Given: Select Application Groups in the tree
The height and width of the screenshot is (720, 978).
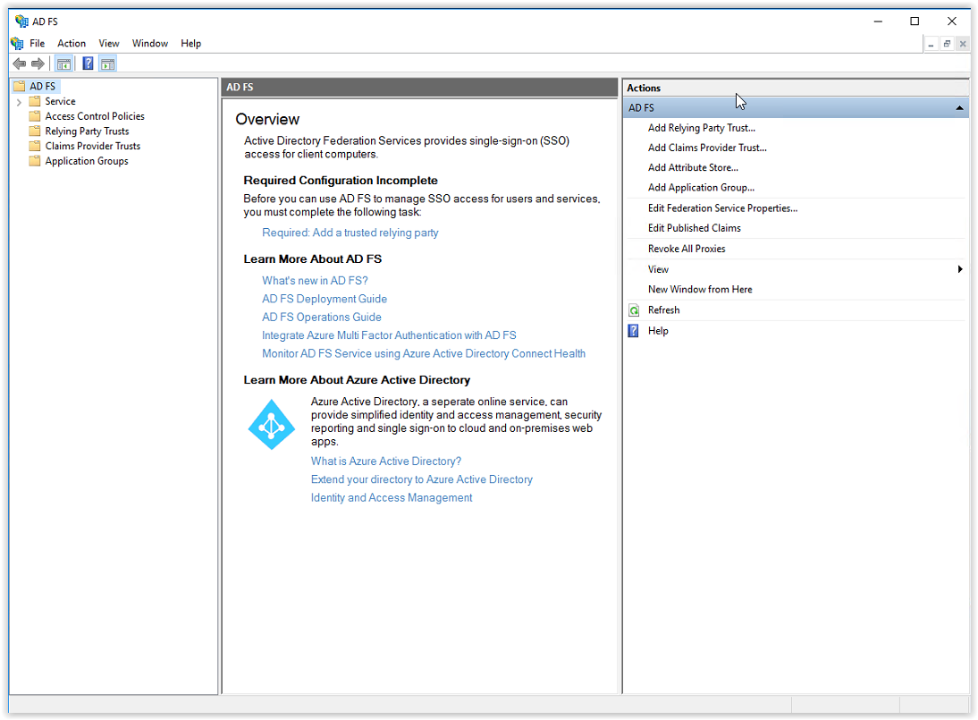Looking at the screenshot, I should 87,161.
